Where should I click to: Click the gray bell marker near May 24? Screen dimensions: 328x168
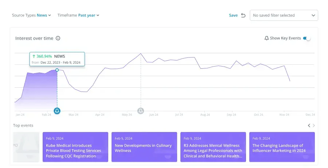point(141,111)
